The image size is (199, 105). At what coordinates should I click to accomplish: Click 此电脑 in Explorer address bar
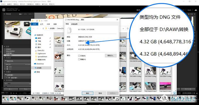[x=52, y=28]
